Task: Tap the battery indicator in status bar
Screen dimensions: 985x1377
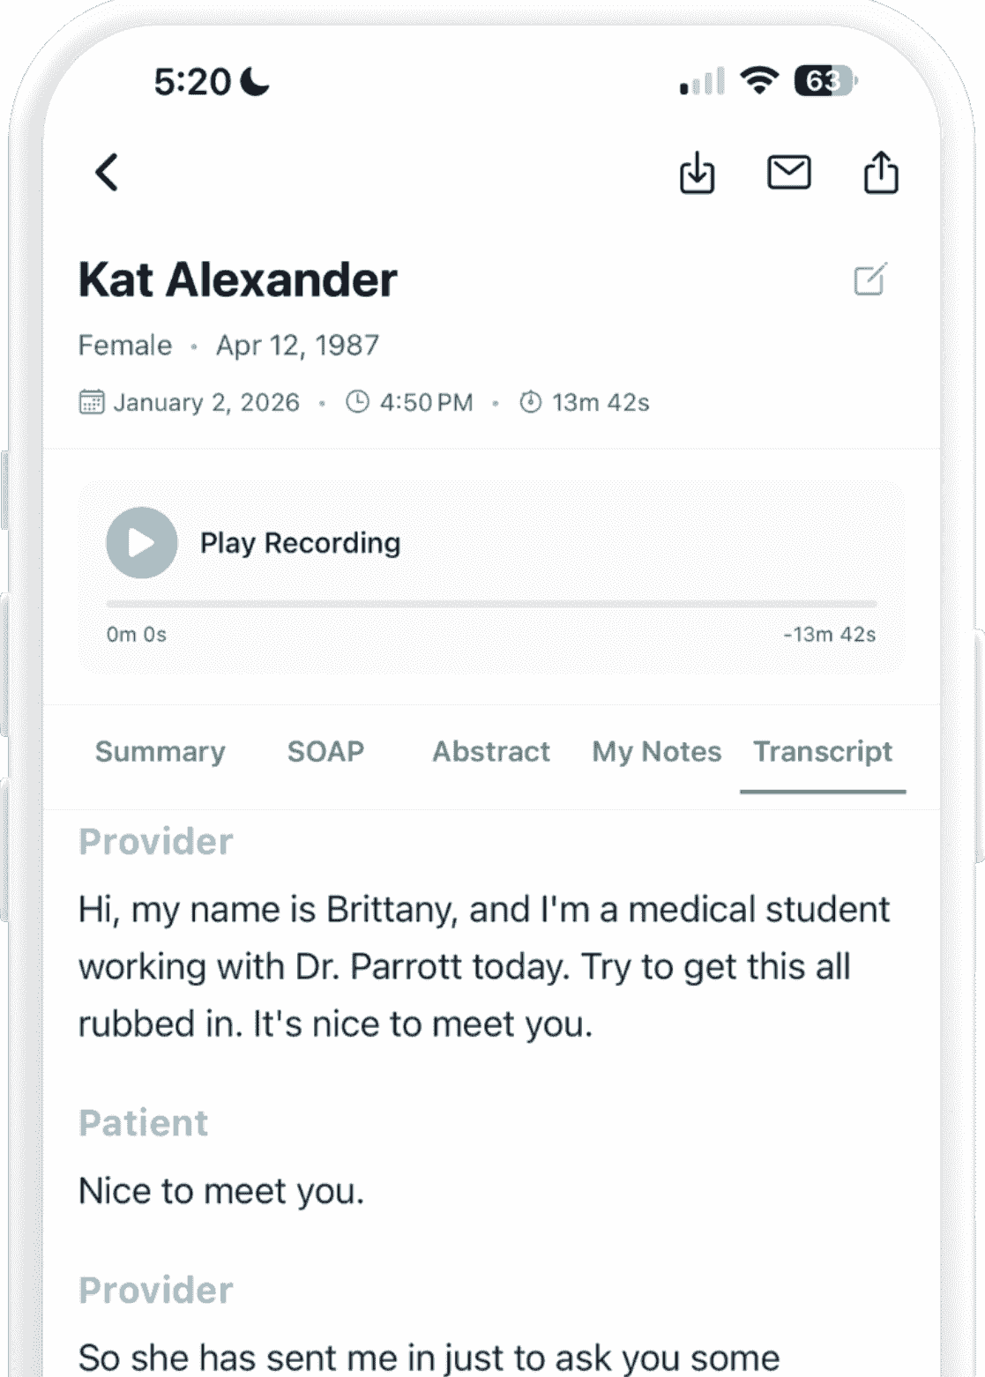Action: [824, 81]
